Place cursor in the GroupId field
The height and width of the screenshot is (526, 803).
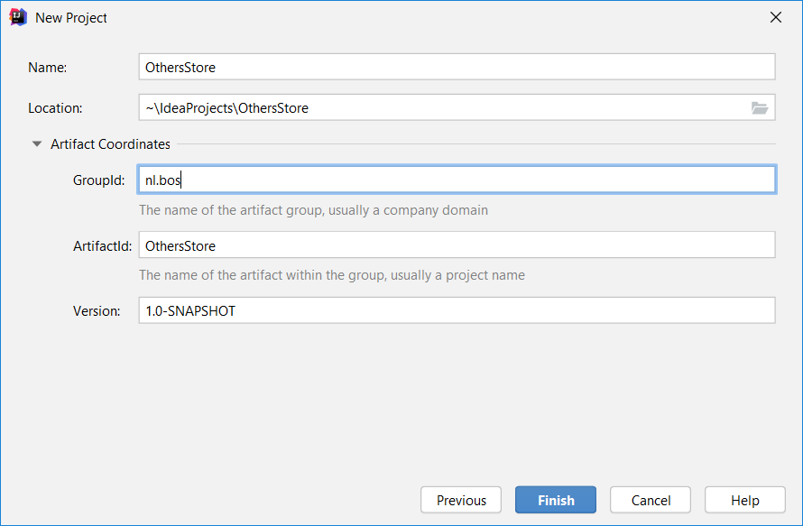pyautogui.click(x=457, y=180)
